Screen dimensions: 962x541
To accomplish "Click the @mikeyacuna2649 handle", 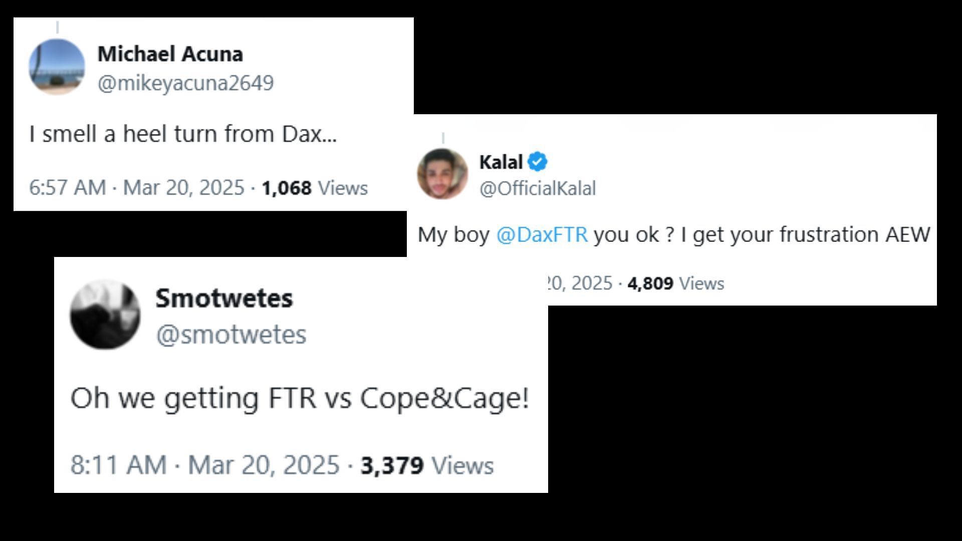I will 185,83.
